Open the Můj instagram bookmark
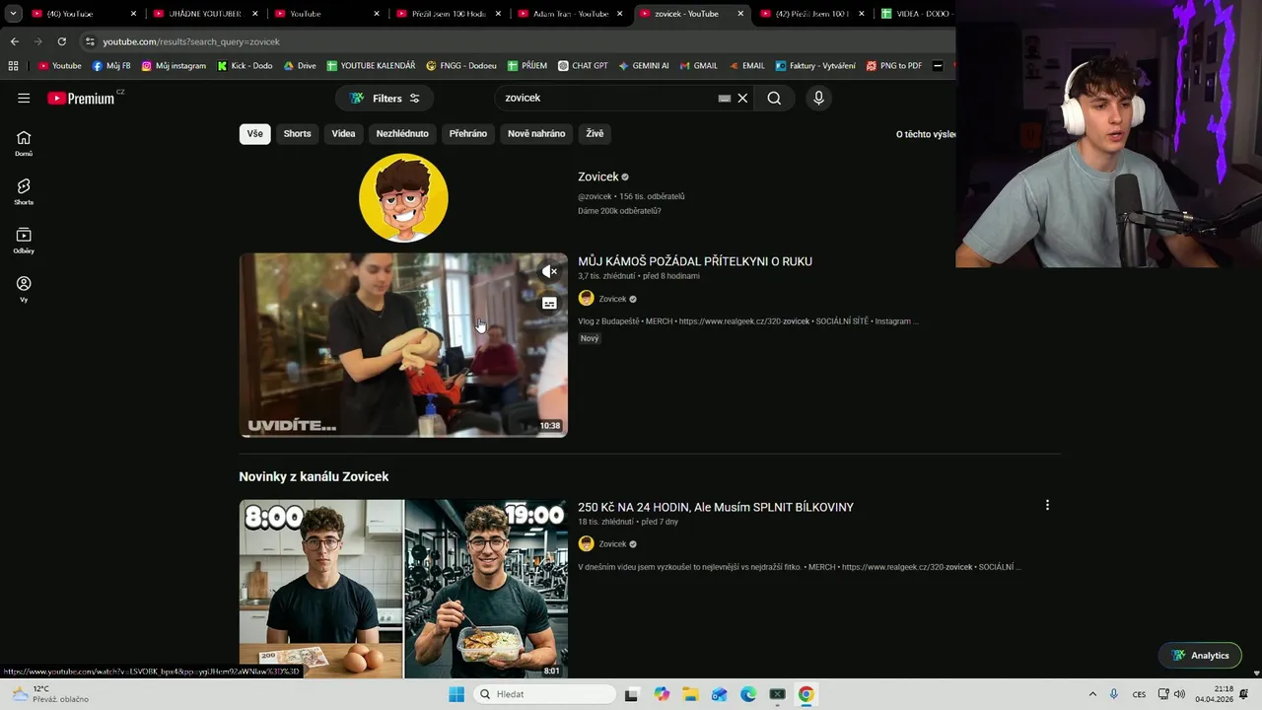This screenshot has height=710, width=1262. (x=175, y=66)
